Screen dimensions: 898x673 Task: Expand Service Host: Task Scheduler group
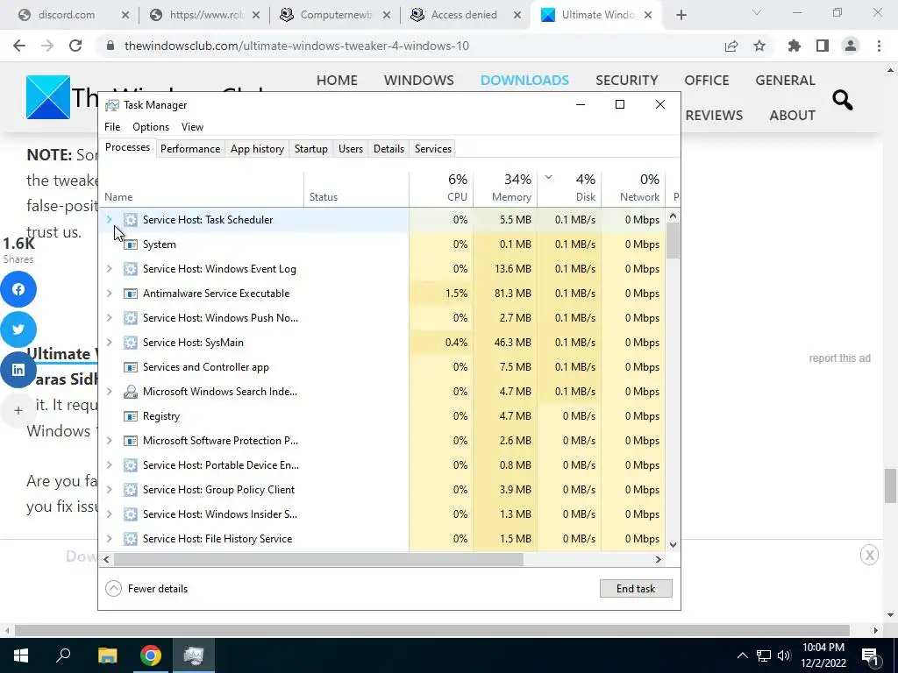[110, 220]
